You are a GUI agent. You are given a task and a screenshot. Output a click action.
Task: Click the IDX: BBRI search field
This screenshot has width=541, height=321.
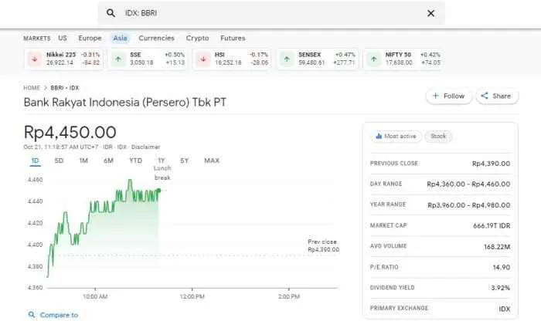point(271,13)
